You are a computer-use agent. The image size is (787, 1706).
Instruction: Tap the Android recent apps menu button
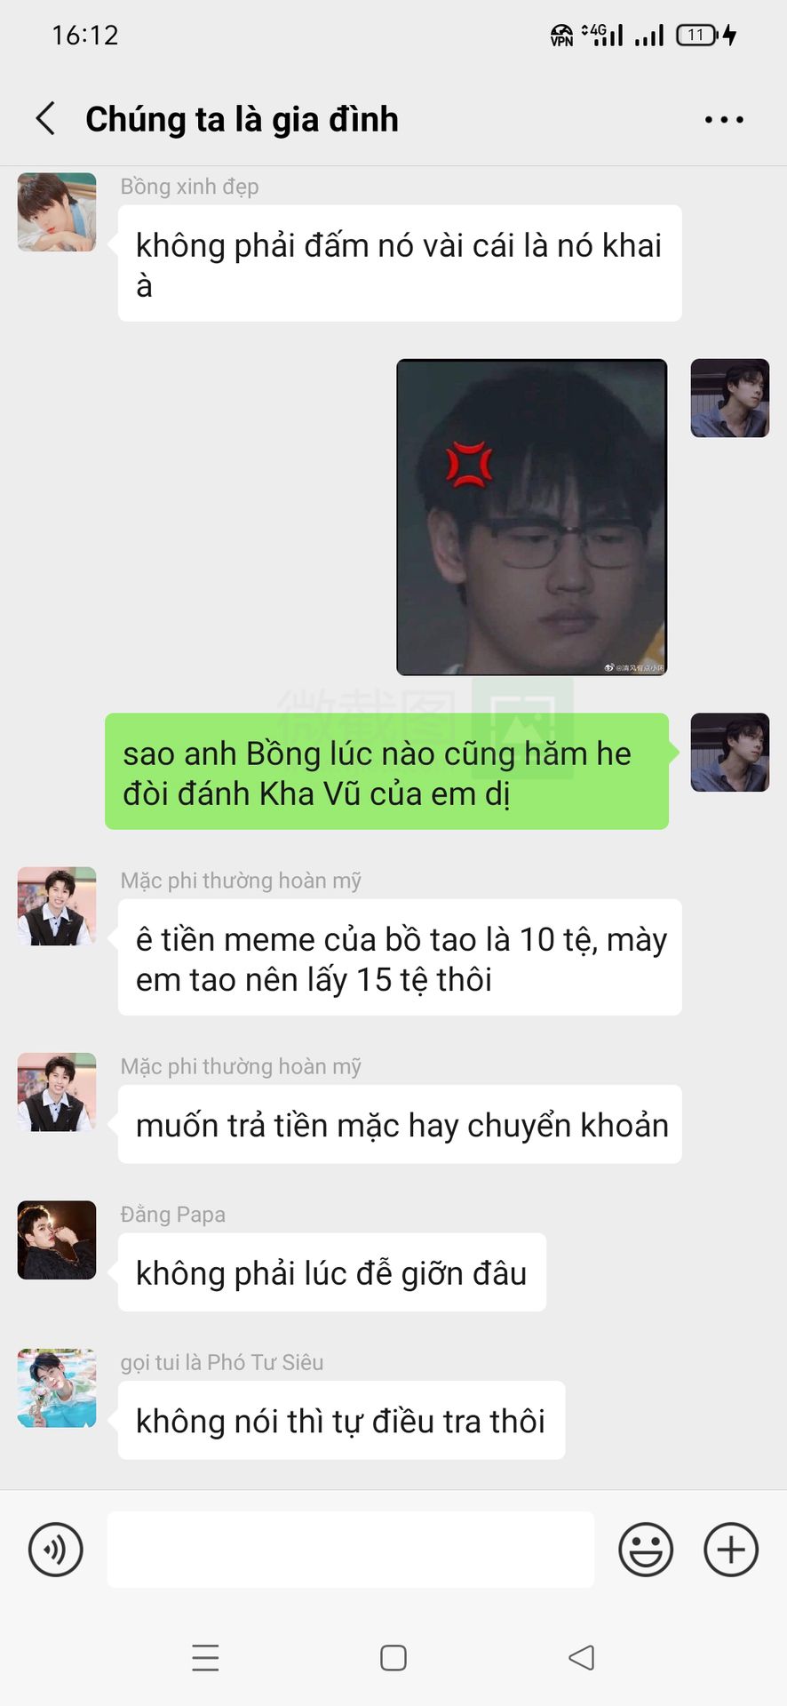pos(205,1658)
